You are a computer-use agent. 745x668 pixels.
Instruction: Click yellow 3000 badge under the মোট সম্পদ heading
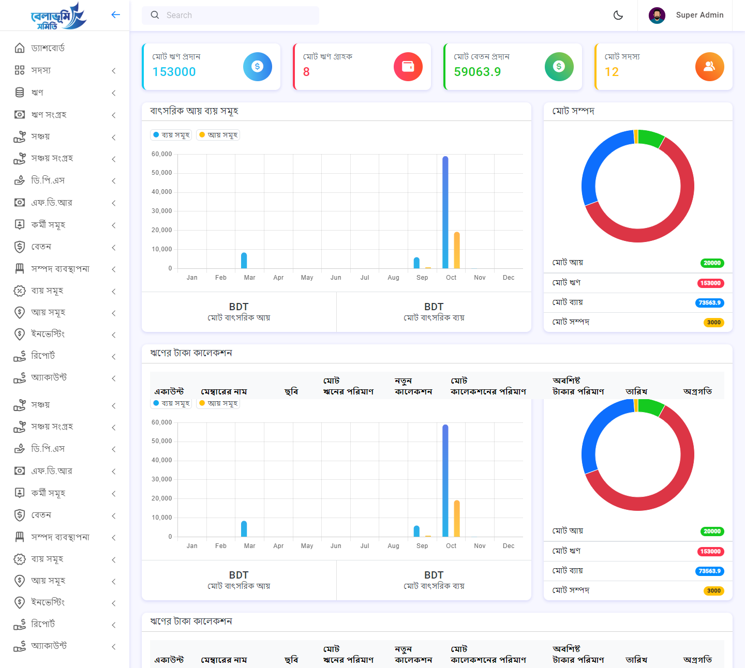click(x=714, y=323)
